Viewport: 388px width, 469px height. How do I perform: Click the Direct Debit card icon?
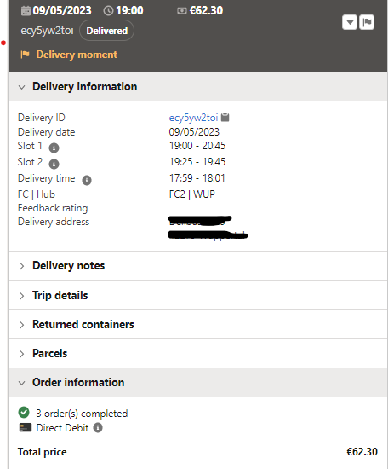tap(26, 427)
